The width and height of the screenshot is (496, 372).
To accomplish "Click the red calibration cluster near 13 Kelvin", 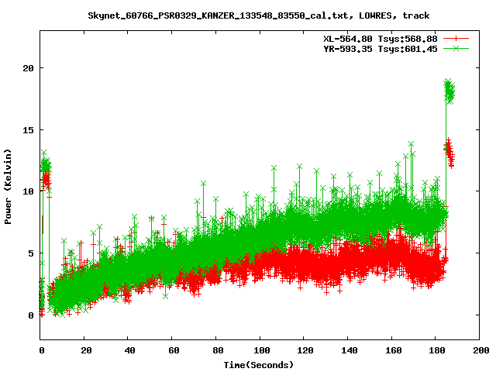I will pyautogui.click(x=449, y=153).
